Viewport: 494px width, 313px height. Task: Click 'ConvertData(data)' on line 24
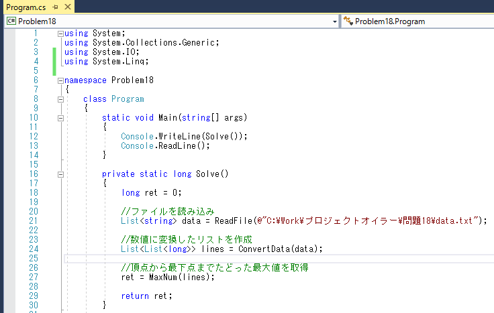[278, 249]
